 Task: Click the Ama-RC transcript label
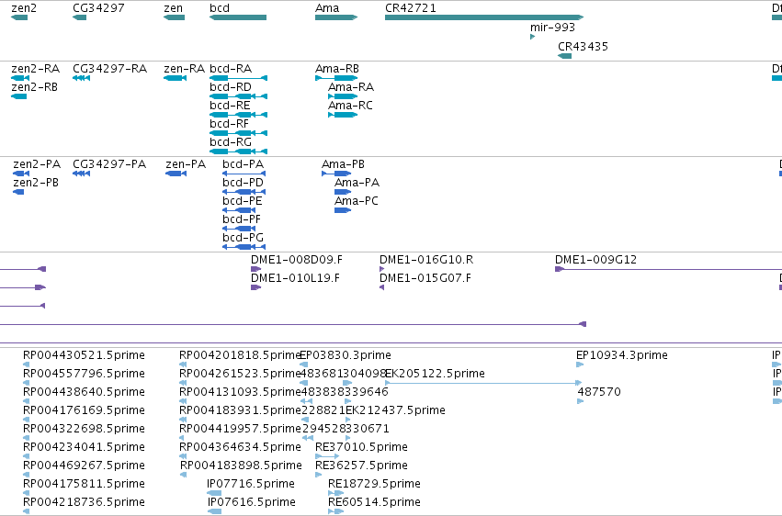(x=351, y=105)
